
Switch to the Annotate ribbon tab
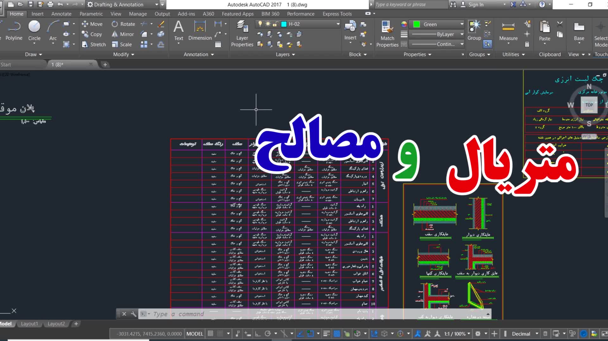tap(61, 14)
